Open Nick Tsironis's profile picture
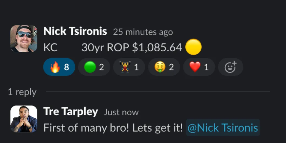 pos(24,39)
